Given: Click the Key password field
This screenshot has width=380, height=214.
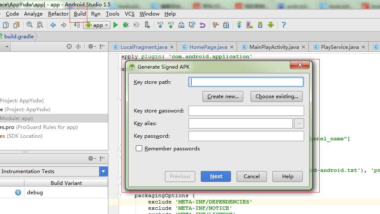Looking at the screenshot, I should [246, 136].
